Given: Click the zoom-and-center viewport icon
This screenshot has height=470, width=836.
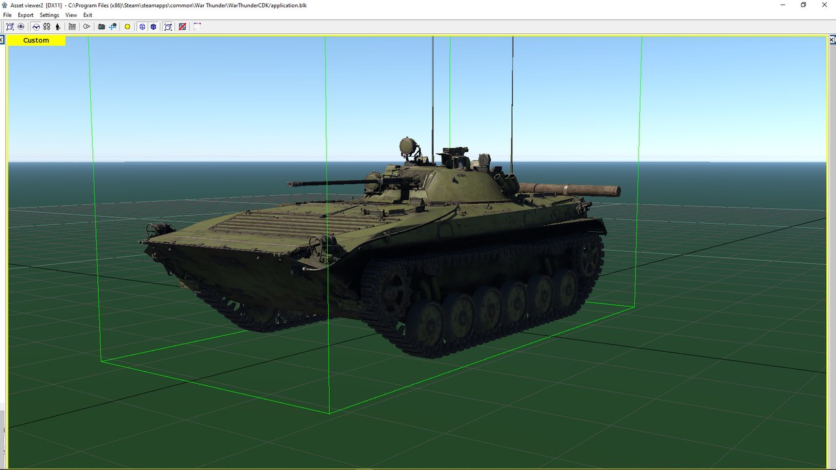Looking at the screenshot, I should click(10, 27).
